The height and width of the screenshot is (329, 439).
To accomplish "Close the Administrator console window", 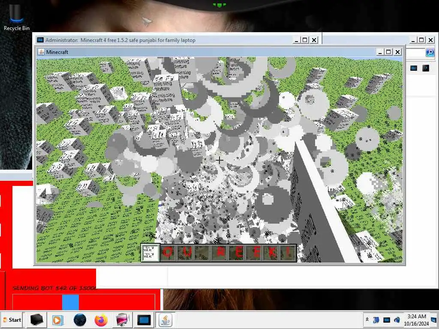I will (x=314, y=40).
